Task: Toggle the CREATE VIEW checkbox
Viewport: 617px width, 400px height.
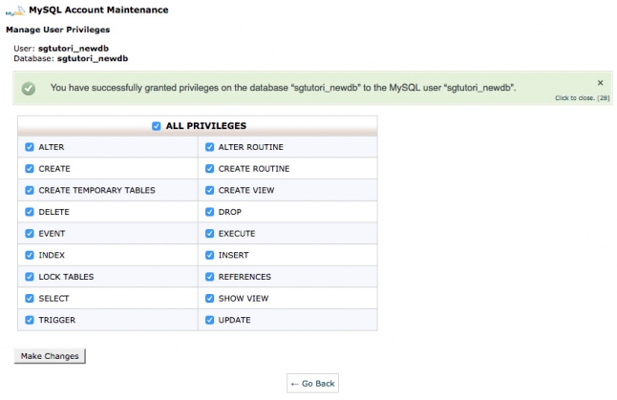Action: [209, 190]
